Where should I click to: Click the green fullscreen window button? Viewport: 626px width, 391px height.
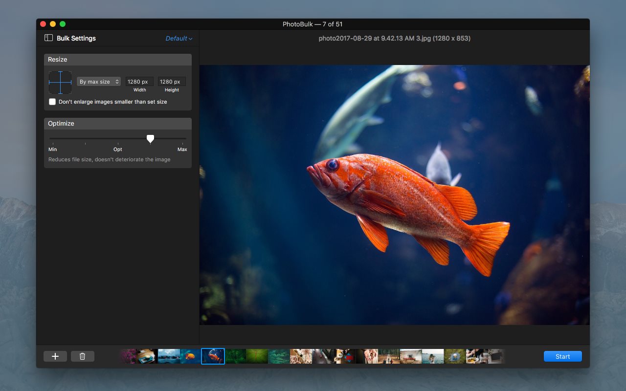[x=63, y=24]
